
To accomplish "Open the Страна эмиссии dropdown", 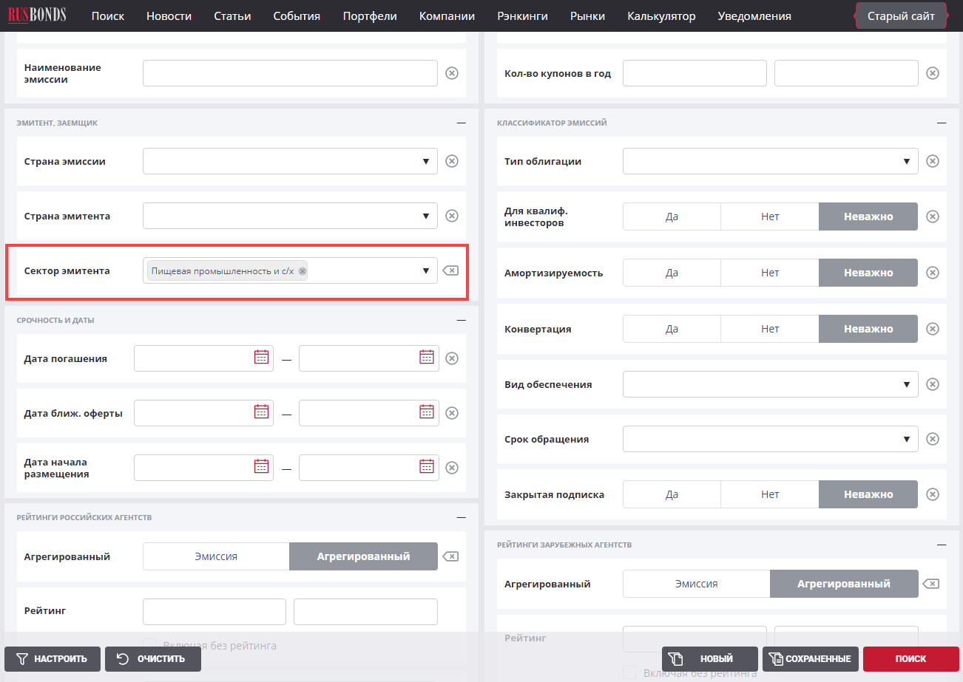I will pyautogui.click(x=290, y=161).
